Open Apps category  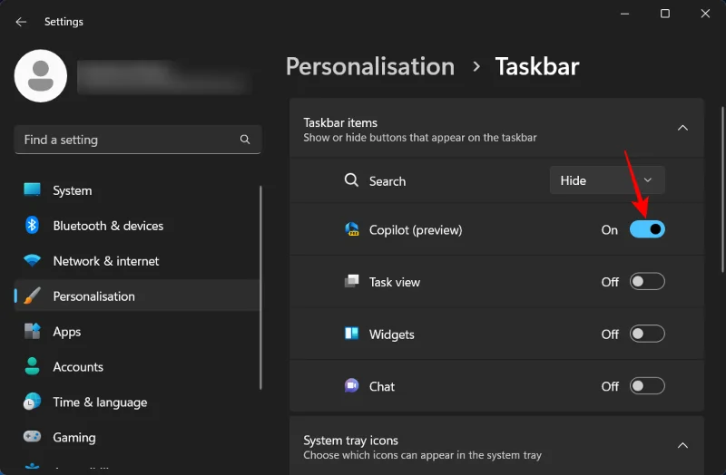[137, 332]
